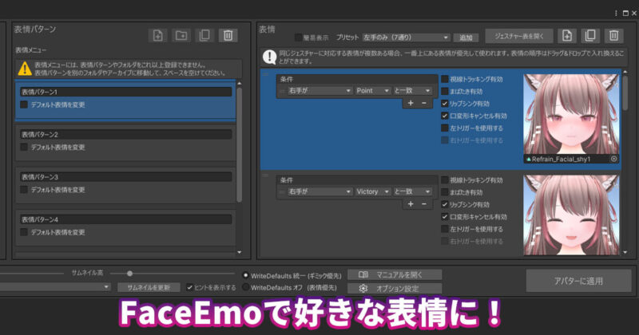Click window kebab menu icon at top right
Viewport: 639px width, 335px height.
point(616,13)
